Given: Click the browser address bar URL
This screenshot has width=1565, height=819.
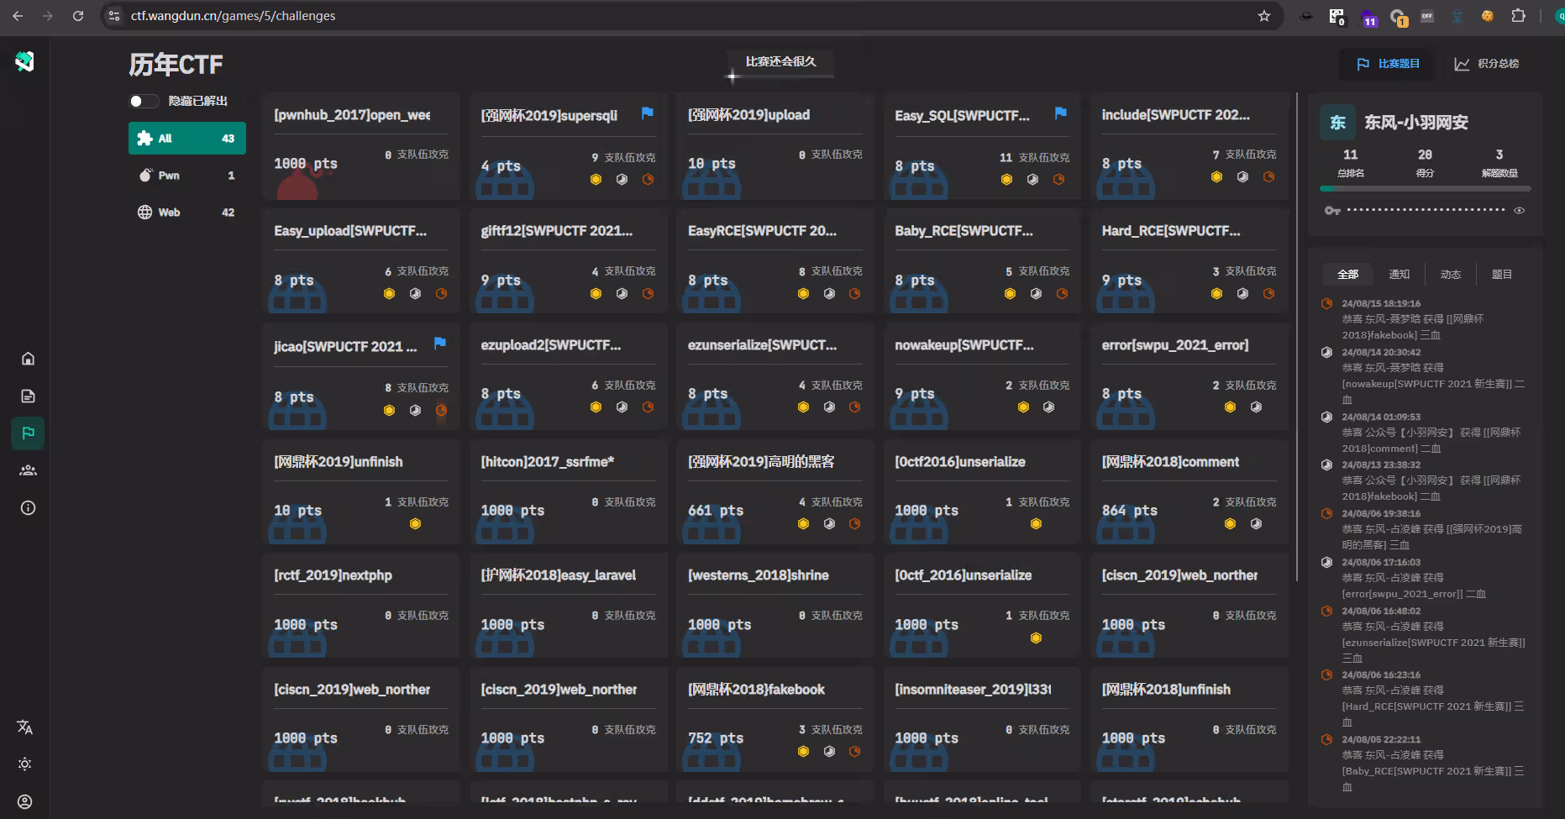Looking at the screenshot, I should pos(234,16).
